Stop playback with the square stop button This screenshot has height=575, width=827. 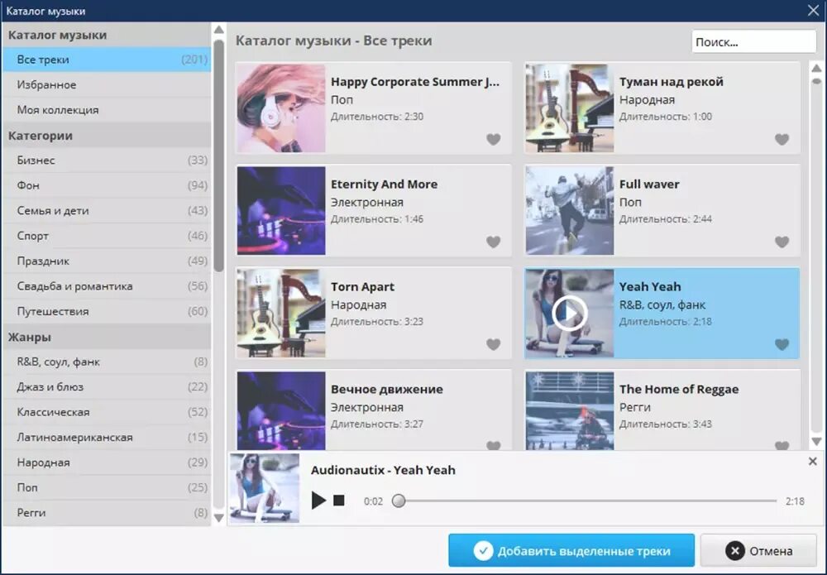[339, 500]
